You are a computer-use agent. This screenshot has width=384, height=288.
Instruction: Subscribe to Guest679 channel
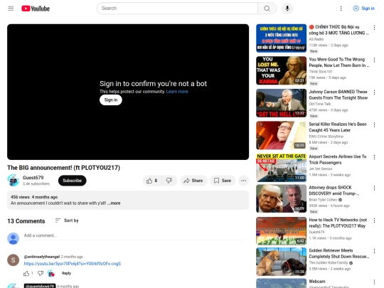(73, 181)
